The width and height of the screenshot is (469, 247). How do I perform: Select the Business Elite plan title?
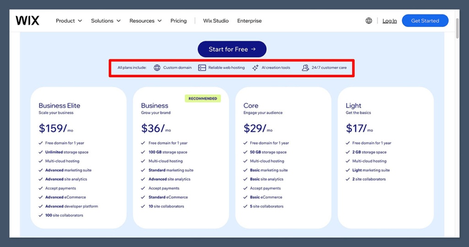[x=59, y=105]
